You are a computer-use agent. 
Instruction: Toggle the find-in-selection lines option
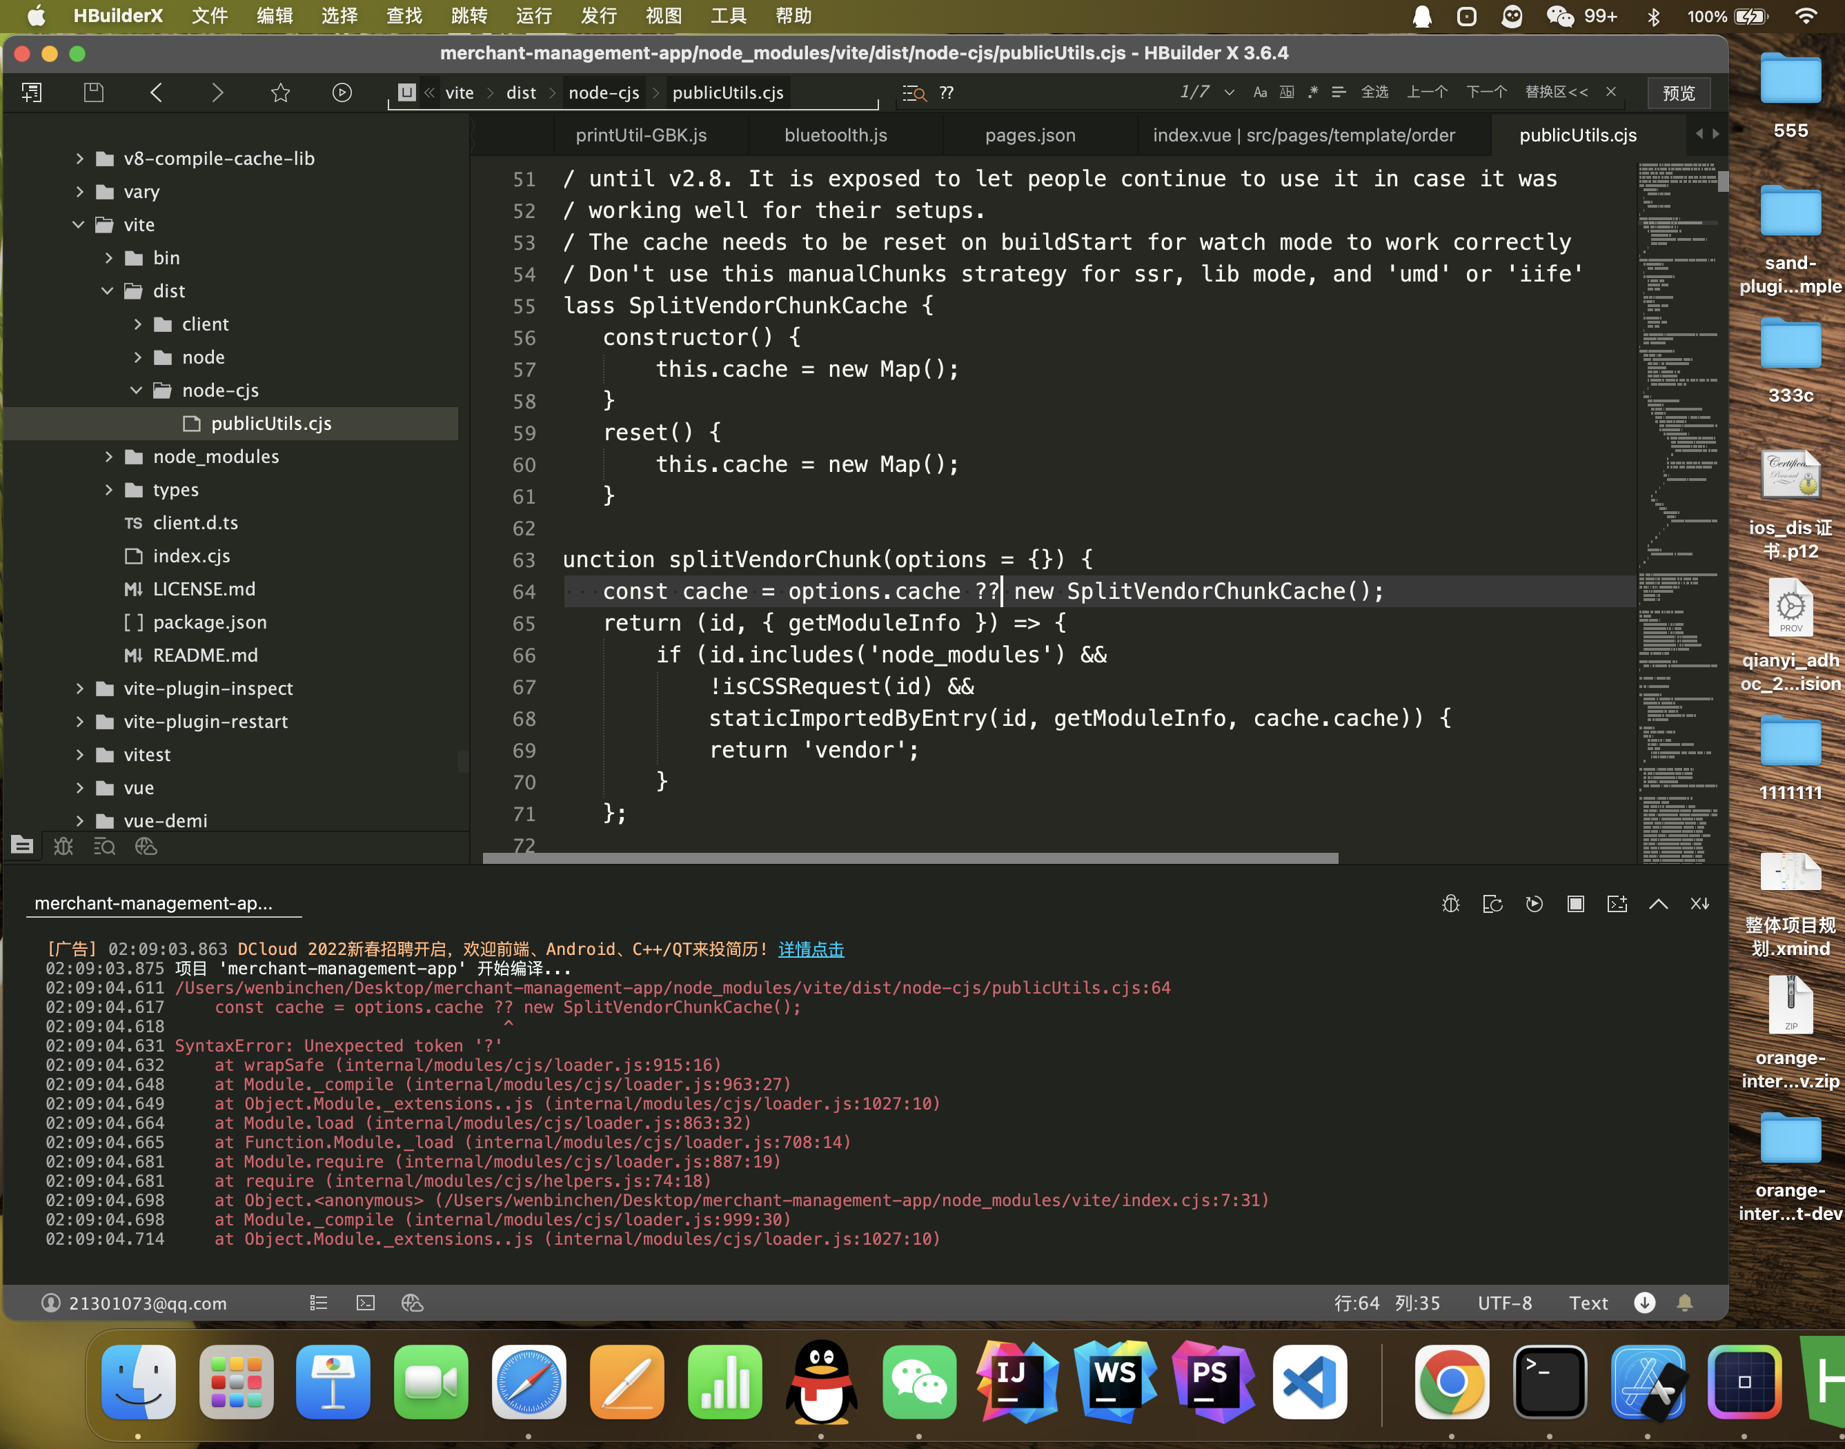1339,92
